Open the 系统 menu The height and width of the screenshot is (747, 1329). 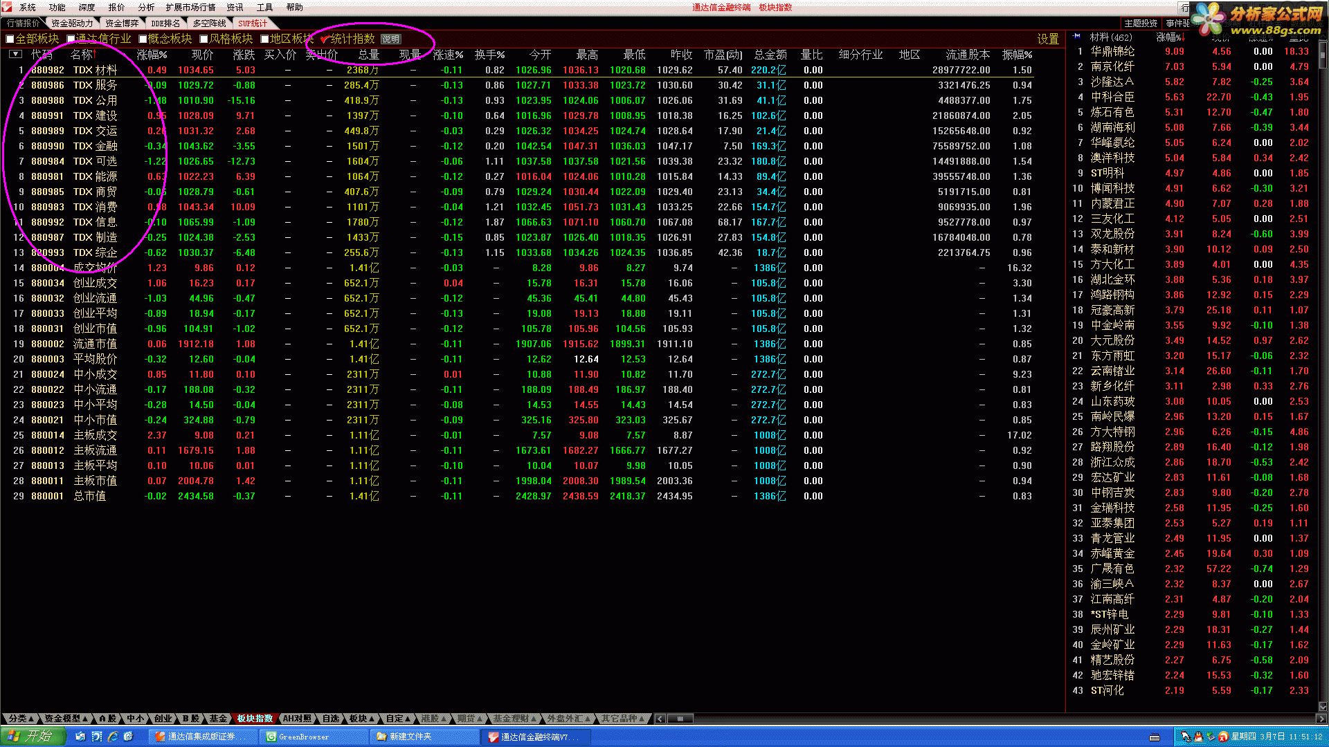coord(28,8)
